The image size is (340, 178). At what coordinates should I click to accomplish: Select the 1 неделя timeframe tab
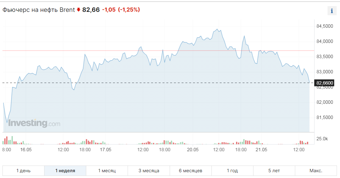pyautogui.click(x=65, y=171)
